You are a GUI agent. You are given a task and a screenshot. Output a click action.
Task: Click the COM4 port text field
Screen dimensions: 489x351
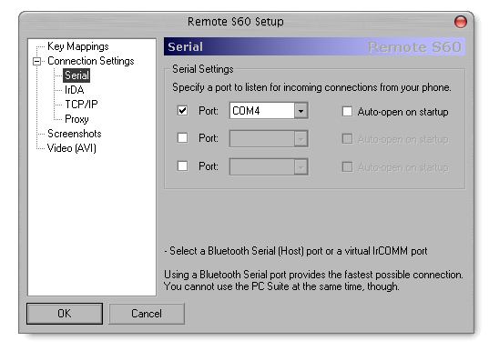click(x=262, y=111)
